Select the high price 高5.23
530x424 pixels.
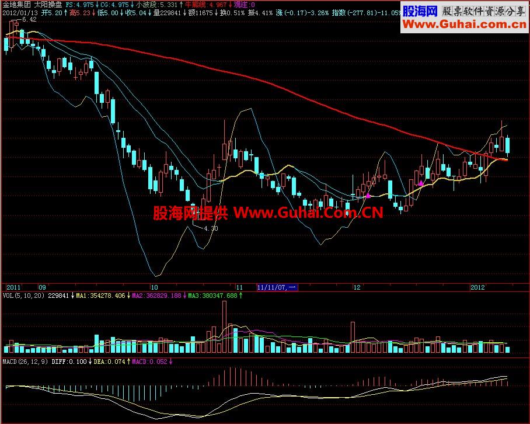click(x=80, y=13)
